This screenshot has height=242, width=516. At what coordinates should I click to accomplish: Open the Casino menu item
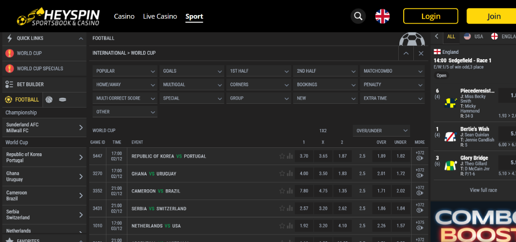click(x=124, y=16)
